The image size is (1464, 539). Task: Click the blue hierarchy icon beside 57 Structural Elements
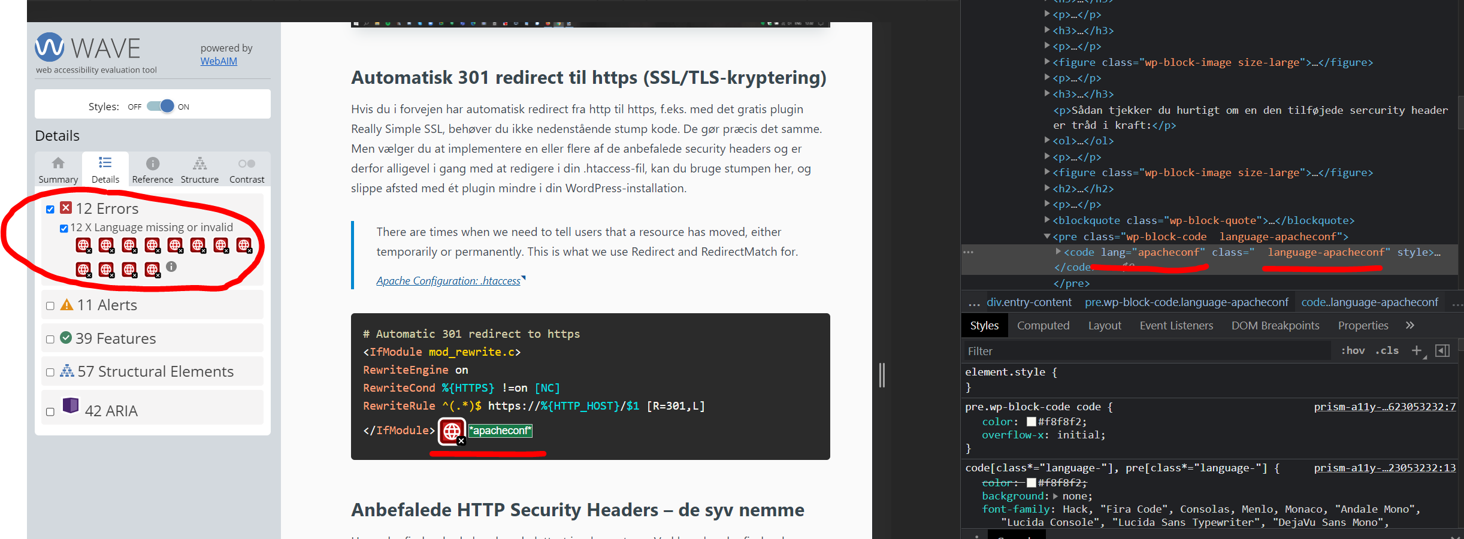[67, 371]
